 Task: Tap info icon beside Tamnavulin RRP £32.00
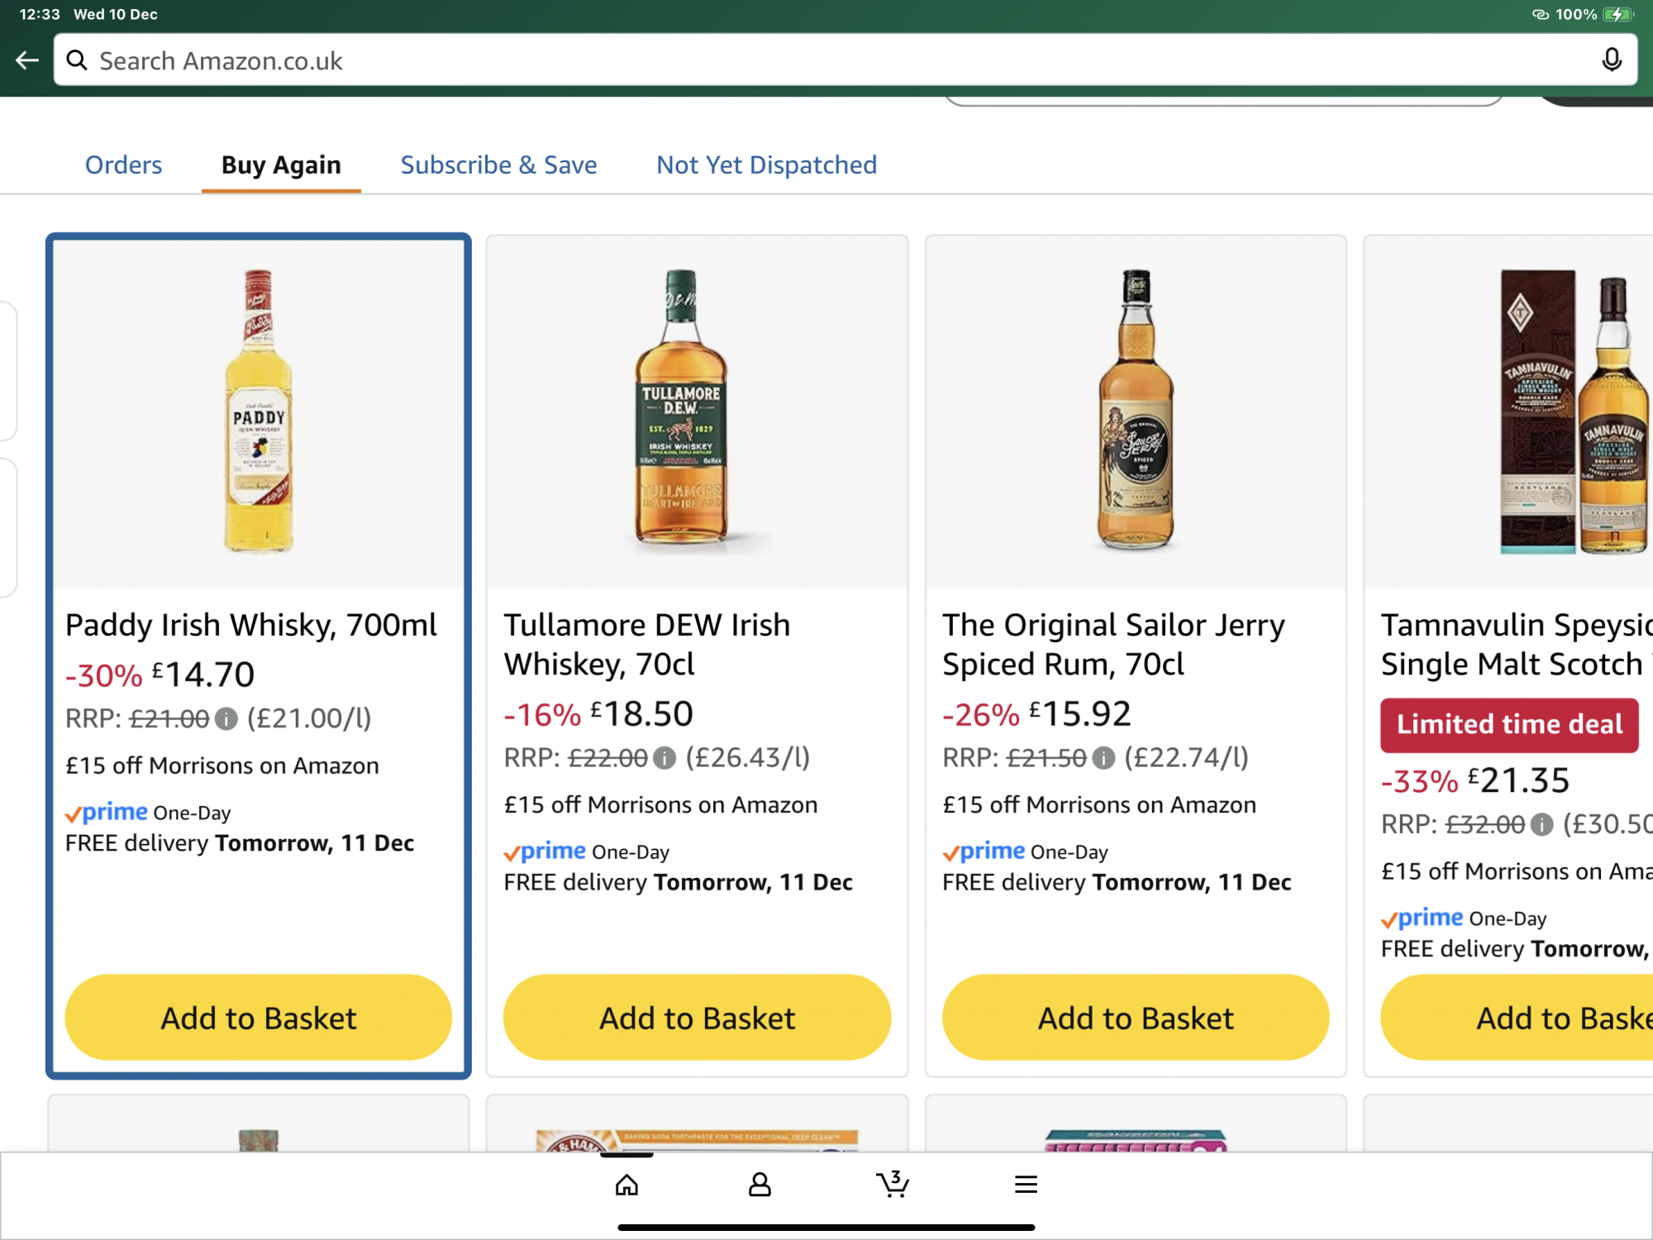click(1541, 824)
